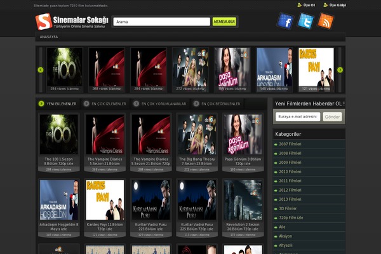This screenshot has height=254, width=381.
Task: Click green arrow icon beside 3D Filmler
Action: pyautogui.click(x=276, y=209)
